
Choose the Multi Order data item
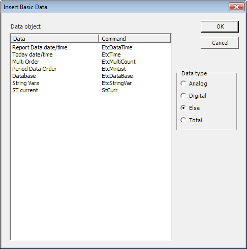tap(26, 62)
